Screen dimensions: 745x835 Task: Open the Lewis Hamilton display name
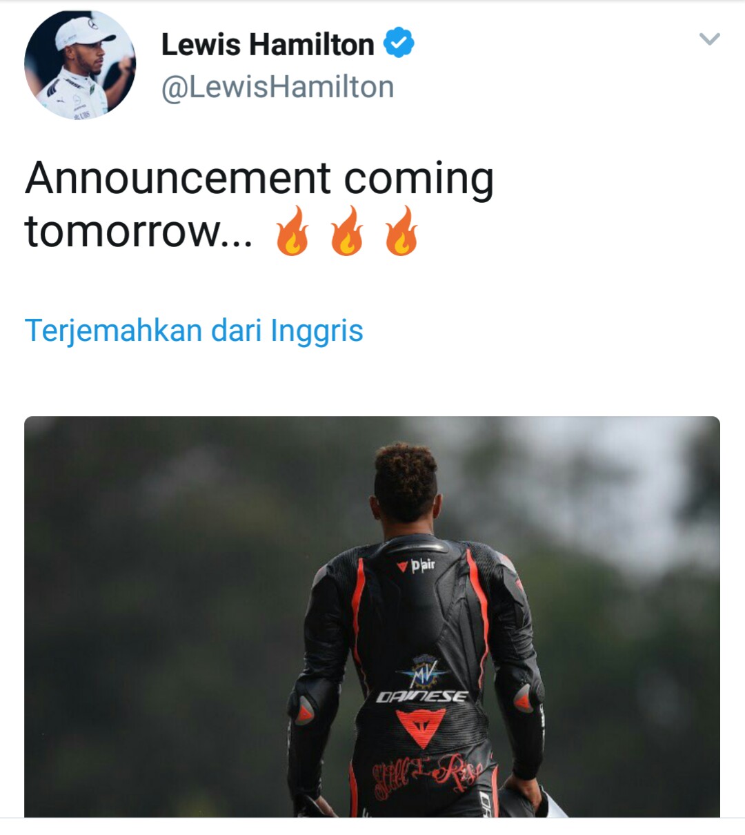coord(268,44)
